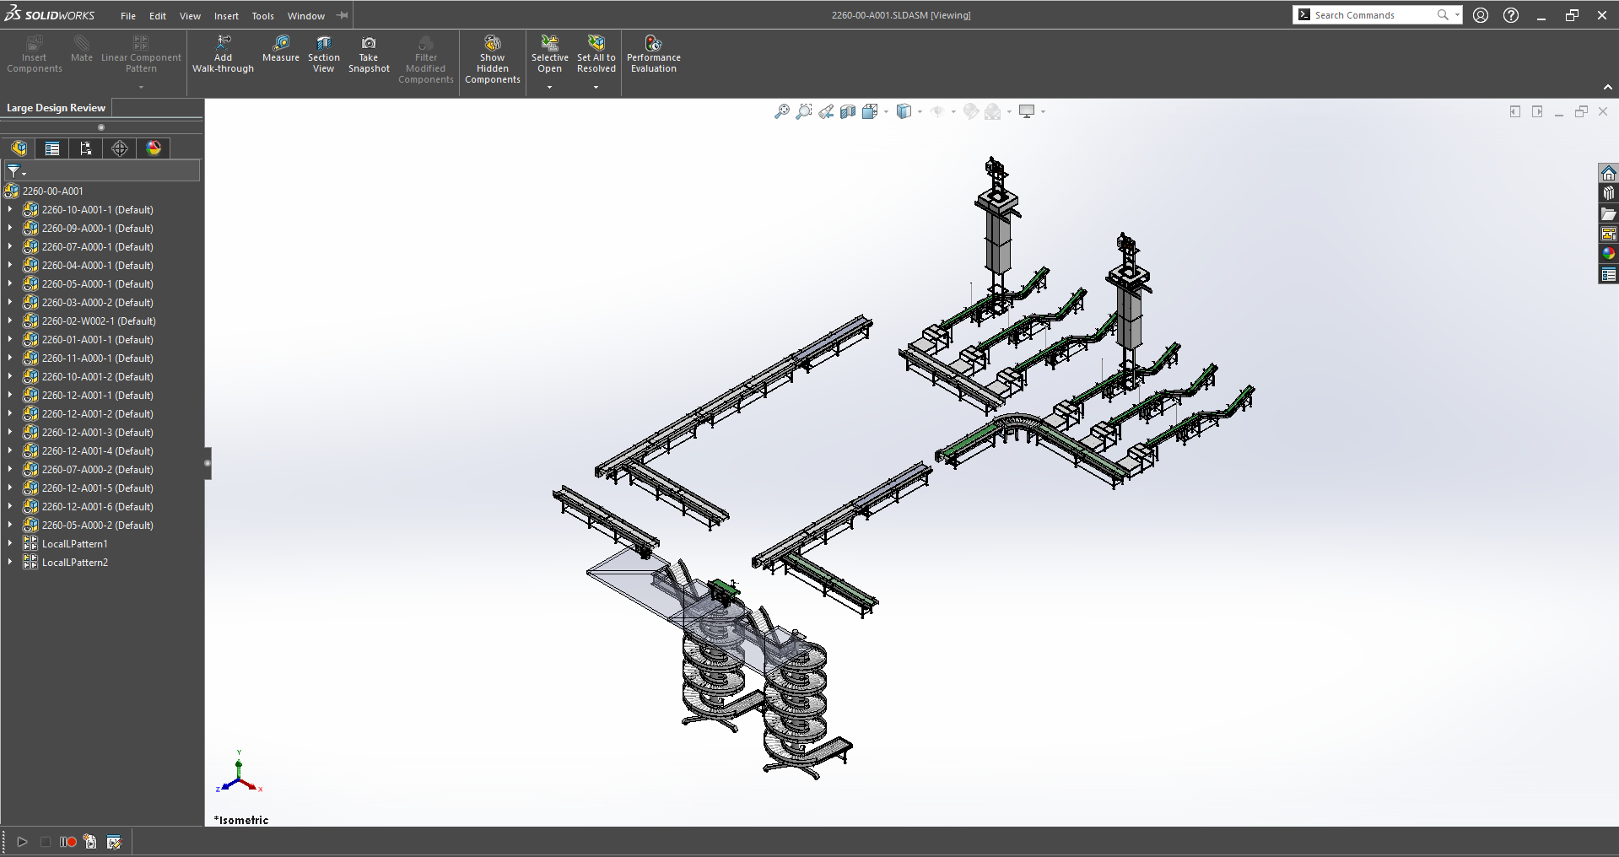The height and width of the screenshot is (857, 1619).
Task: Click the Measure tool icon
Action: pyautogui.click(x=281, y=44)
